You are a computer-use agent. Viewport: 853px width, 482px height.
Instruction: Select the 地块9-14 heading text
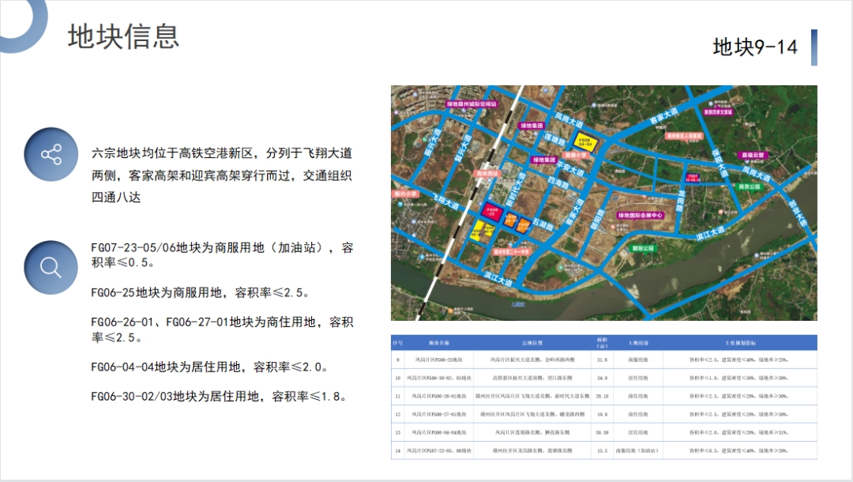tap(755, 47)
